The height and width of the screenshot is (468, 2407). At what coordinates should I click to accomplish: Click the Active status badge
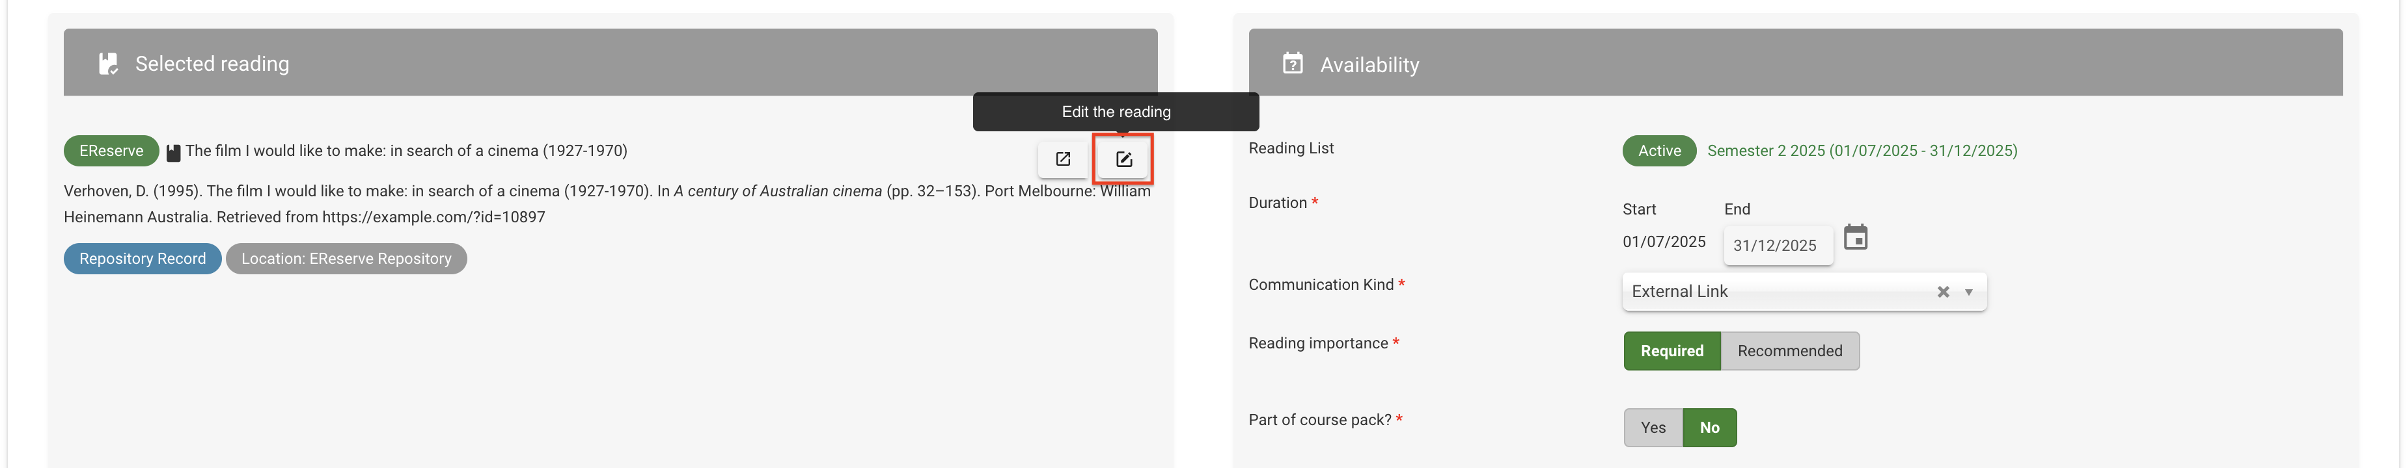(x=1658, y=151)
